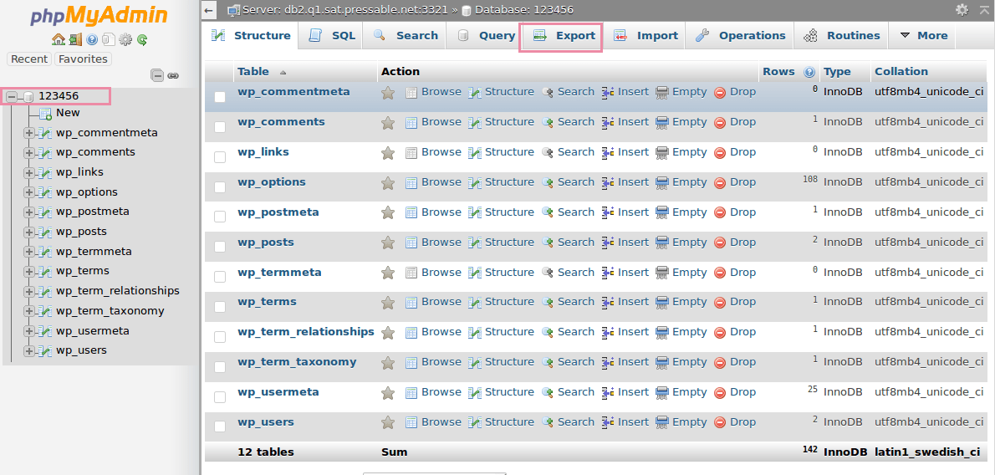995x475 pixels.
Task: Add wp_termmeta to favorites star
Action: click(388, 273)
